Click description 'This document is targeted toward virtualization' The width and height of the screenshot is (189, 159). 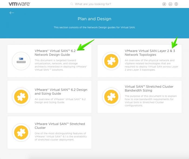(x=61, y=65)
